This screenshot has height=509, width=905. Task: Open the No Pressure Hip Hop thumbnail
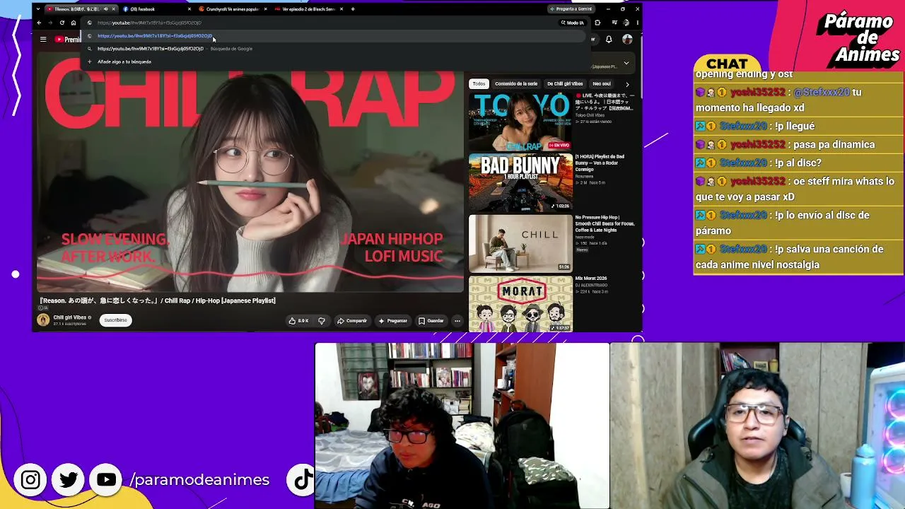[520, 243]
